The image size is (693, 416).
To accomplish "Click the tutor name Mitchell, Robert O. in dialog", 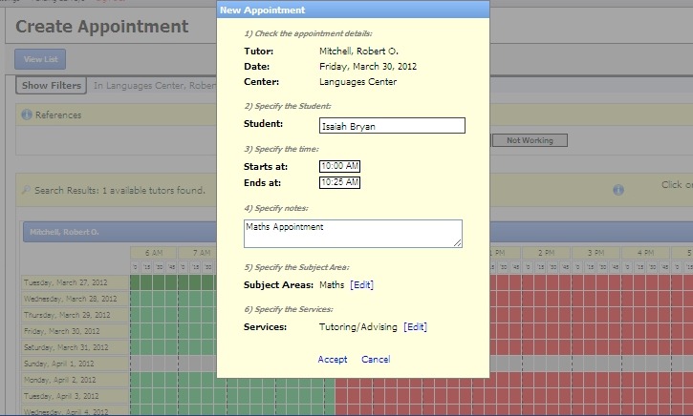I will [x=358, y=52].
